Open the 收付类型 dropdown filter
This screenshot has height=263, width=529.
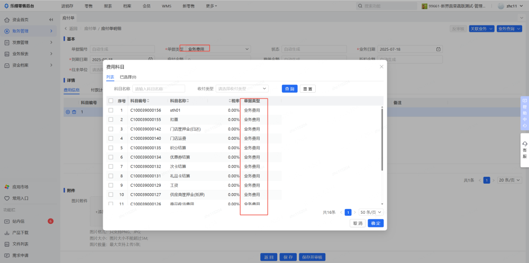click(x=242, y=89)
